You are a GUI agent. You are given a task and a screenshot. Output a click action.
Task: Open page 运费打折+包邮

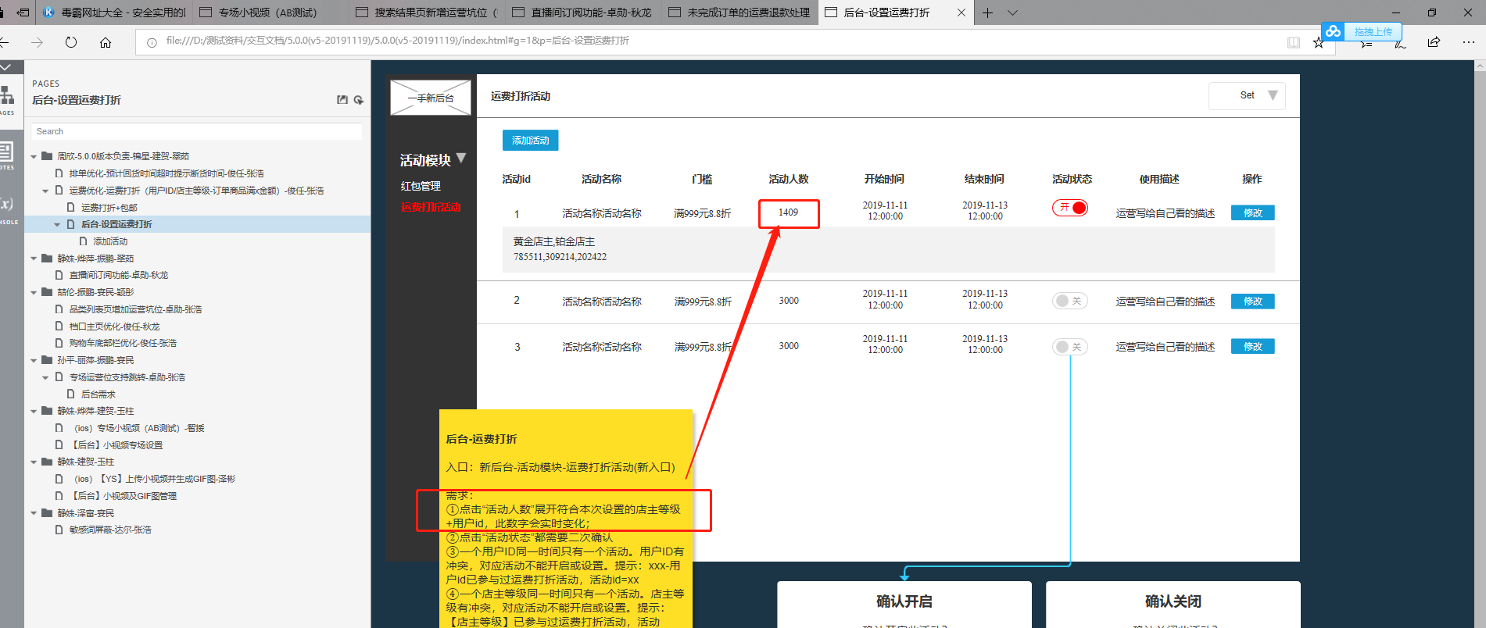click(109, 208)
